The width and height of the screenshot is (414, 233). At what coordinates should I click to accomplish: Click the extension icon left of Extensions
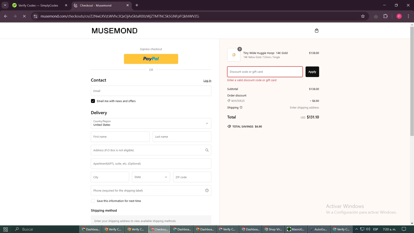click(376, 16)
